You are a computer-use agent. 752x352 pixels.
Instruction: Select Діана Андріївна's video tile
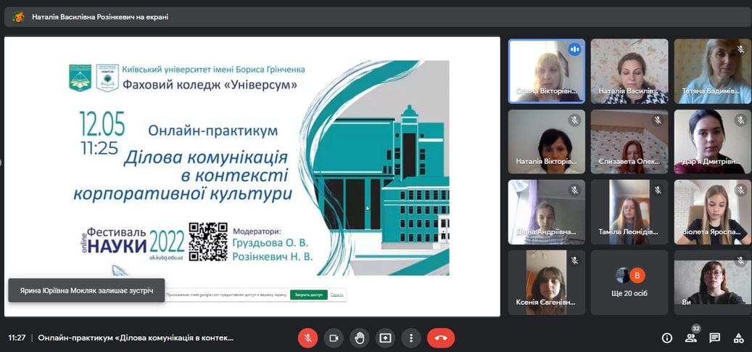tap(547, 212)
